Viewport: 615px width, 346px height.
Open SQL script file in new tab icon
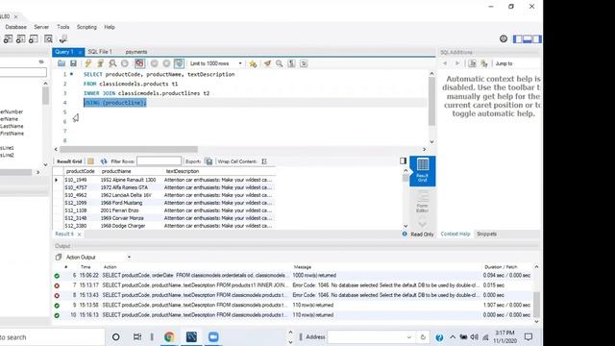tap(21, 38)
